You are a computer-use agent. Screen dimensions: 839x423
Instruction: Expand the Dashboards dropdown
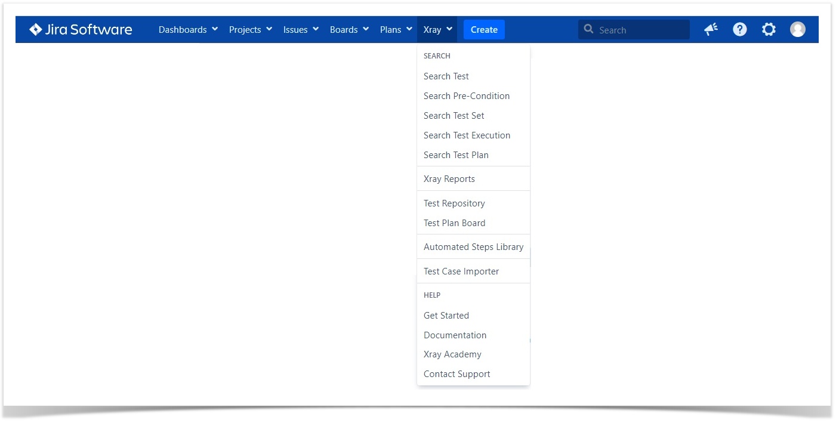pyautogui.click(x=188, y=29)
